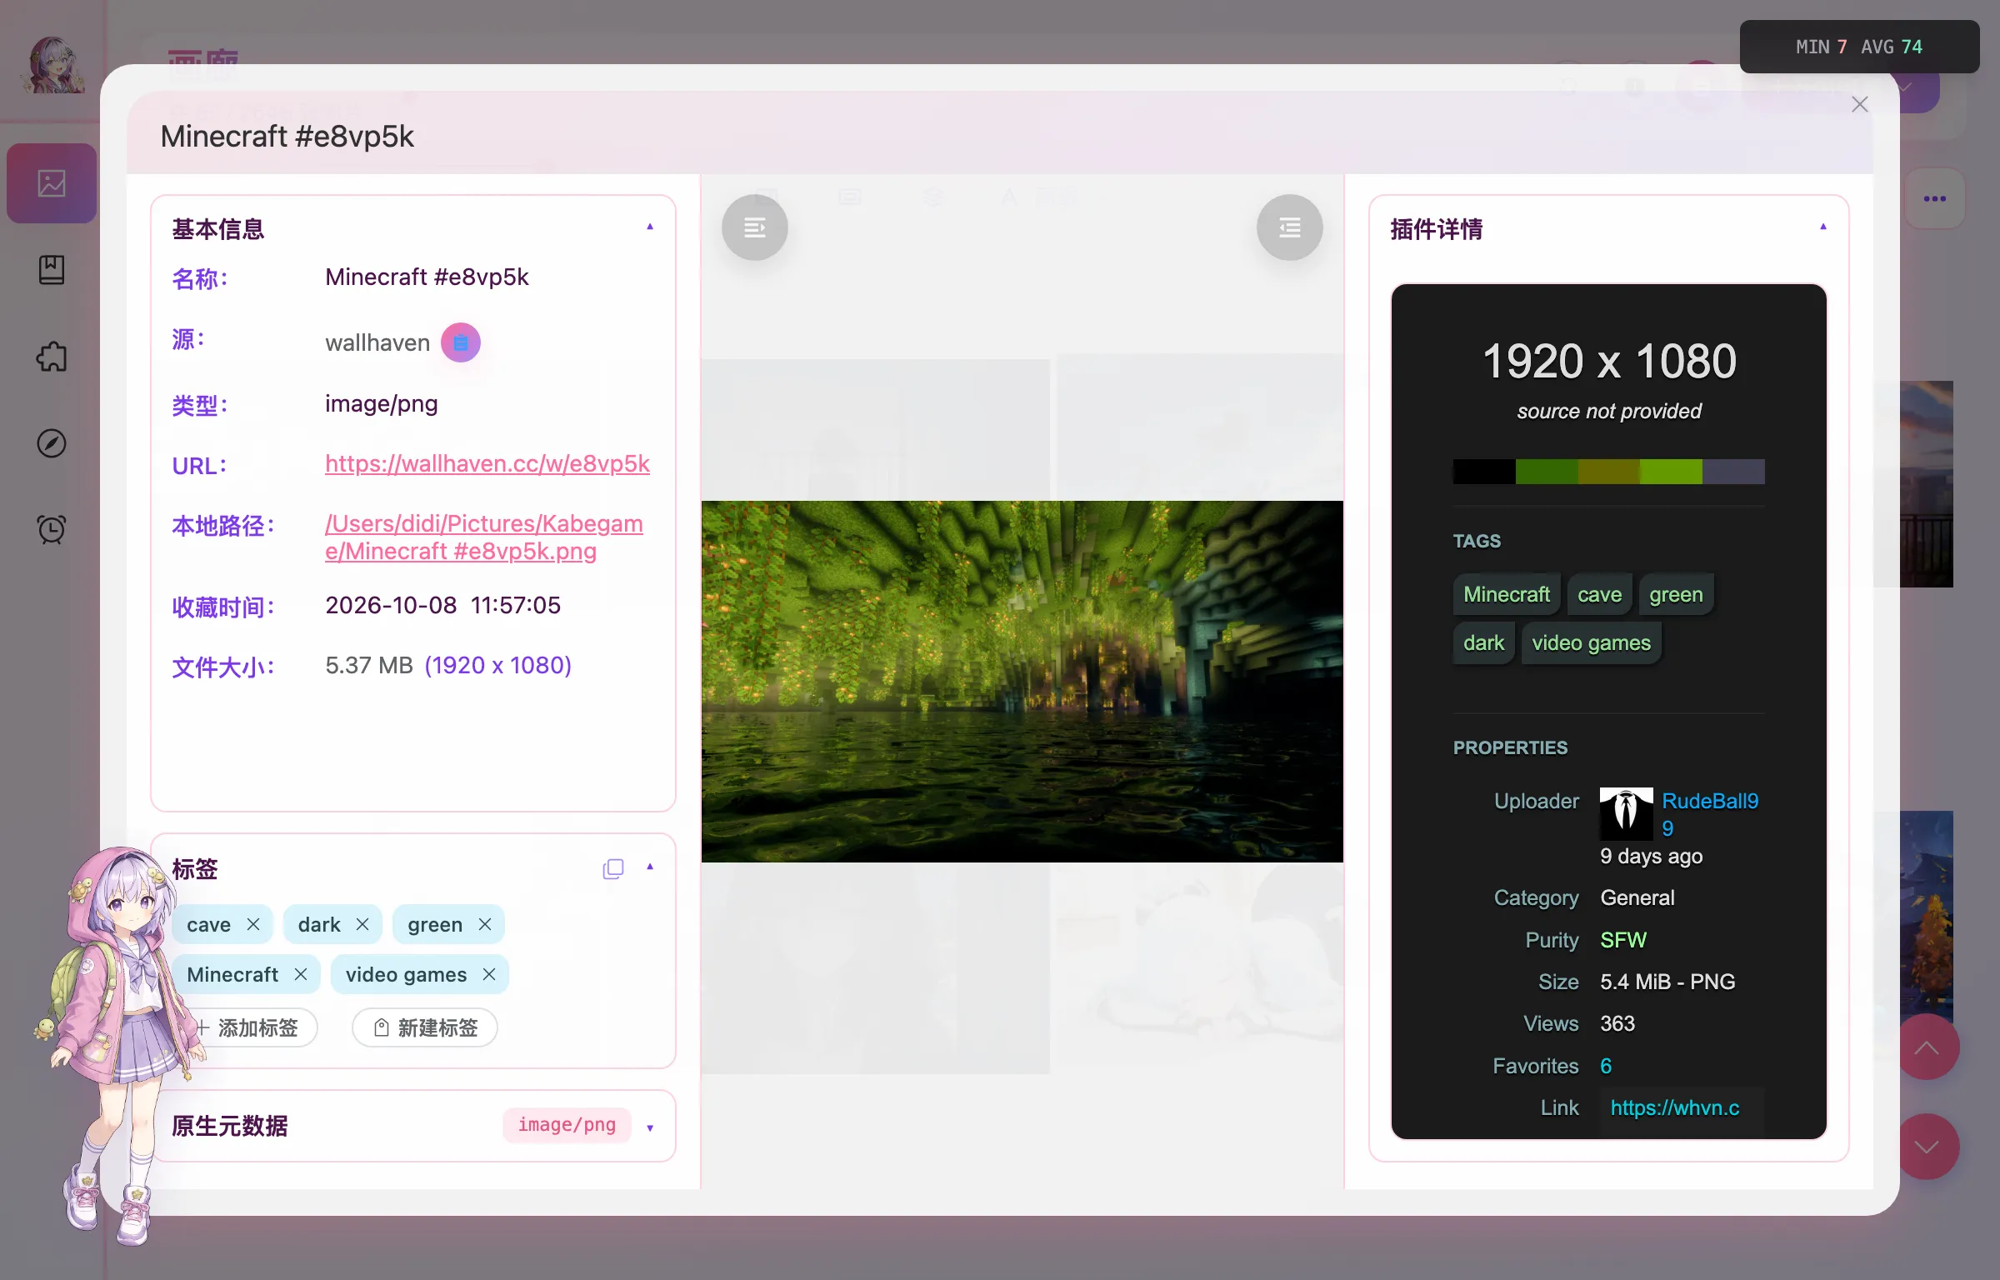Click the Favorites count 6
The width and height of the screenshot is (2000, 1280).
(1606, 1066)
